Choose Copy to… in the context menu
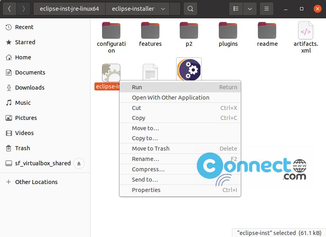Viewport: 326px width, 237px height. point(180,138)
